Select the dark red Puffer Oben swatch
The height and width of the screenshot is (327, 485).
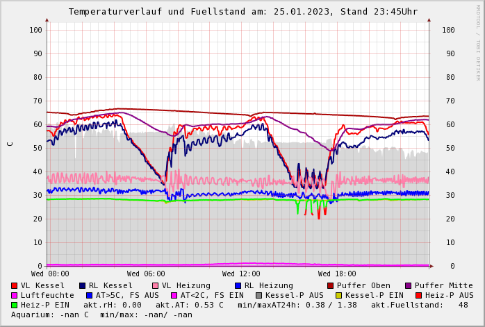330,286
